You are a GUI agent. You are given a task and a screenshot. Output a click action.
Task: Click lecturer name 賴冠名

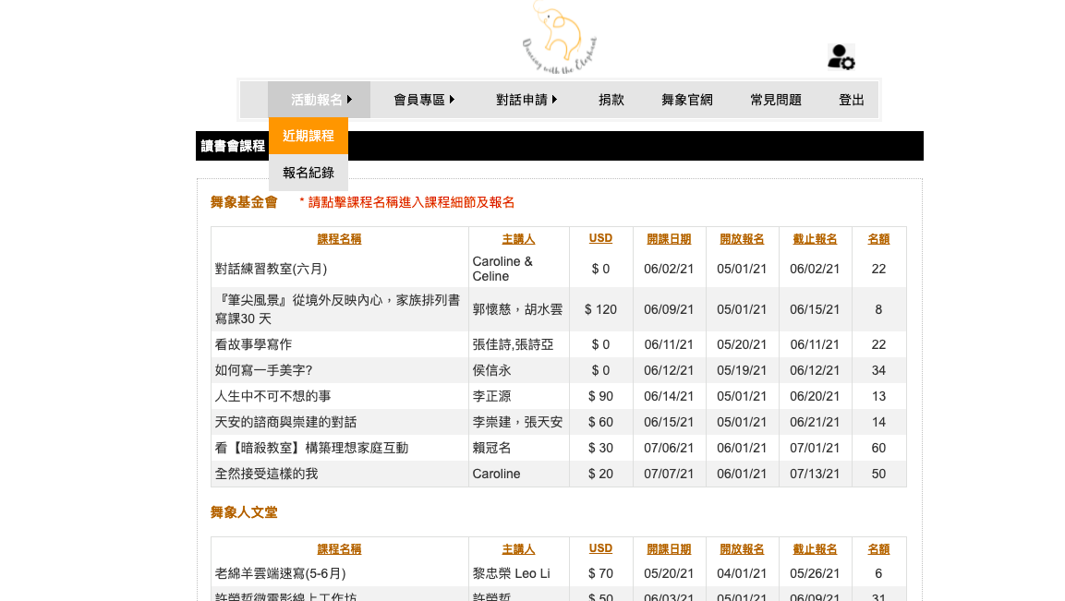(x=491, y=448)
